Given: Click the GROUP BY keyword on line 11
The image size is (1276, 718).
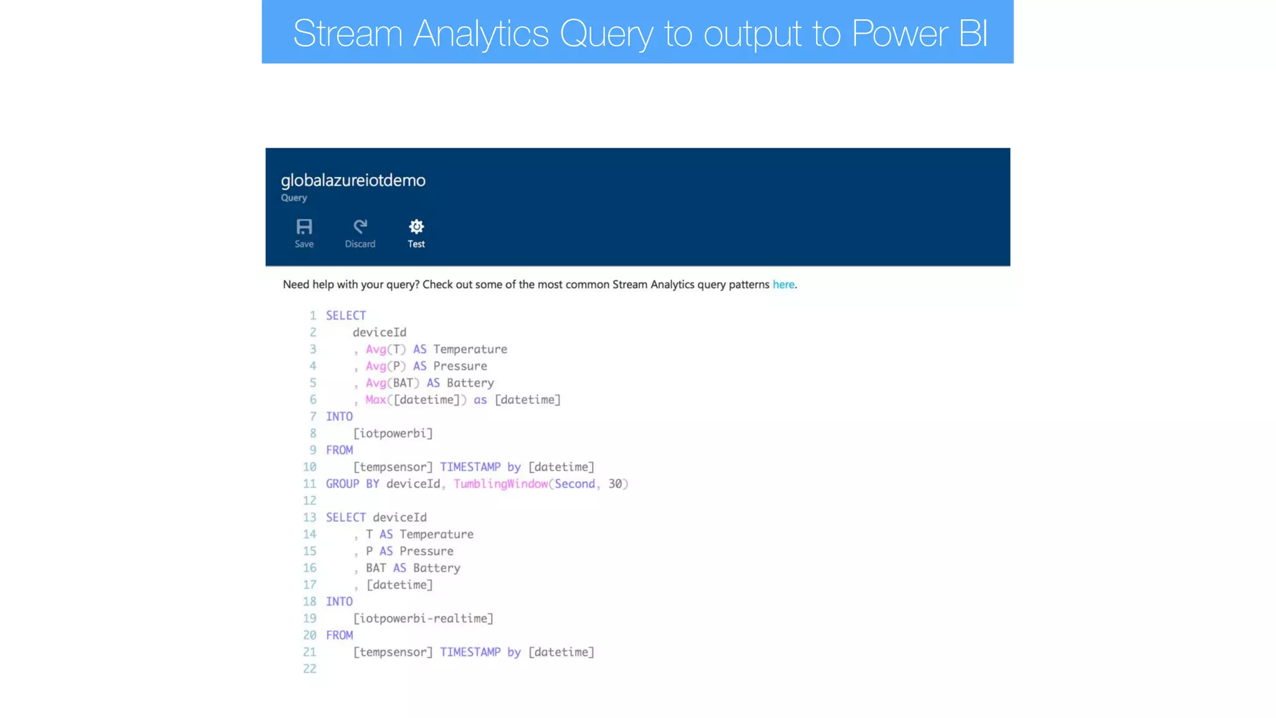Looking at the screenshot, I should point(353,484).
